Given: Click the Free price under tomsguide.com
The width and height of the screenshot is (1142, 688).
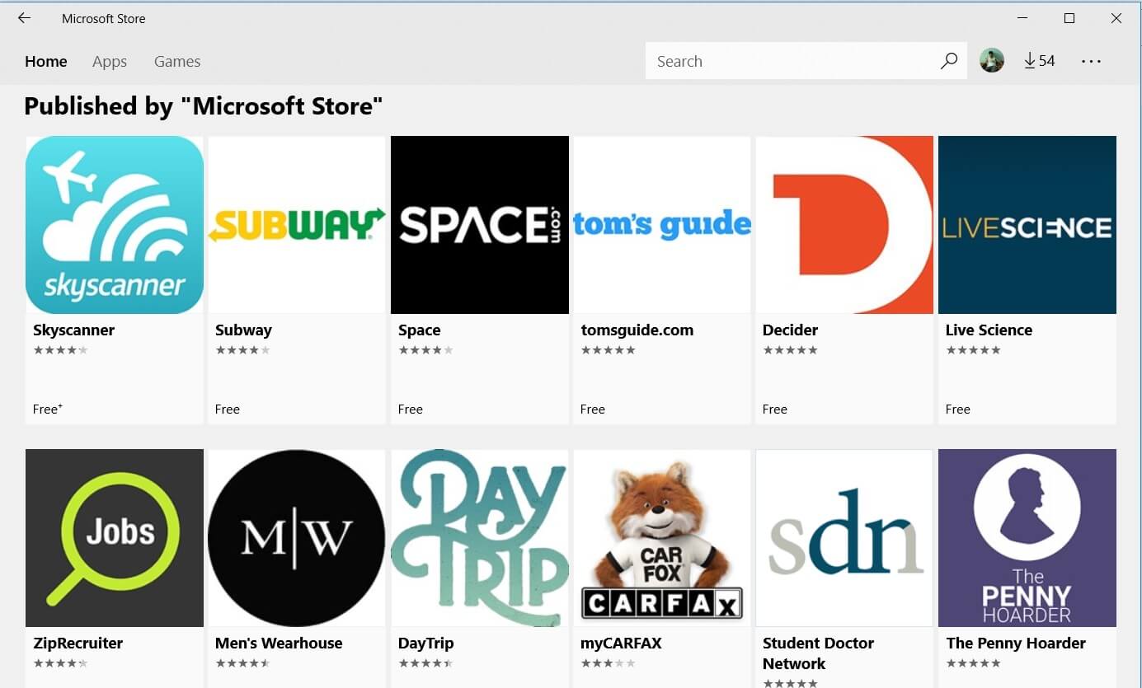Looking at the screenshot, I should pos(593,409).
